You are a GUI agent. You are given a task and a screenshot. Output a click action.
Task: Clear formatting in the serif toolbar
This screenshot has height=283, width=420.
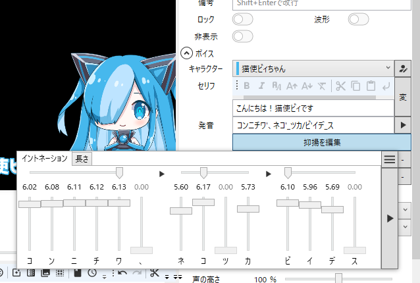(322, 86)
